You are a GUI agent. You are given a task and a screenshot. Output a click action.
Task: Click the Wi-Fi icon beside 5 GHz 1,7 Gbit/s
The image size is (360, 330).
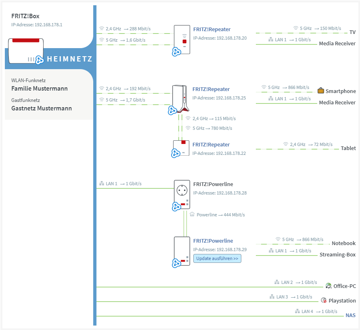click(101, 99)
